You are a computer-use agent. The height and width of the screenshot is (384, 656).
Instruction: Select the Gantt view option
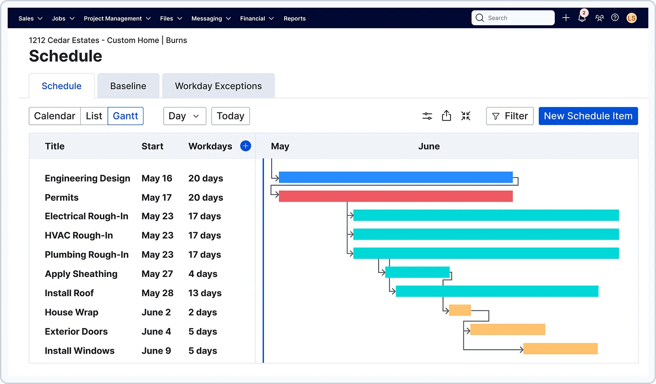coord(125,116)
